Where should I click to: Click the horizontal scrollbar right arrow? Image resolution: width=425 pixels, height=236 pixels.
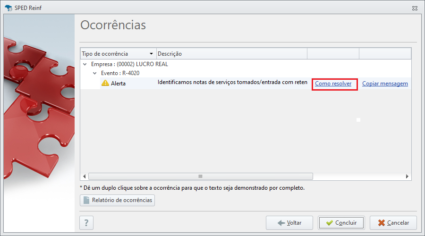(x=407, y=177)
